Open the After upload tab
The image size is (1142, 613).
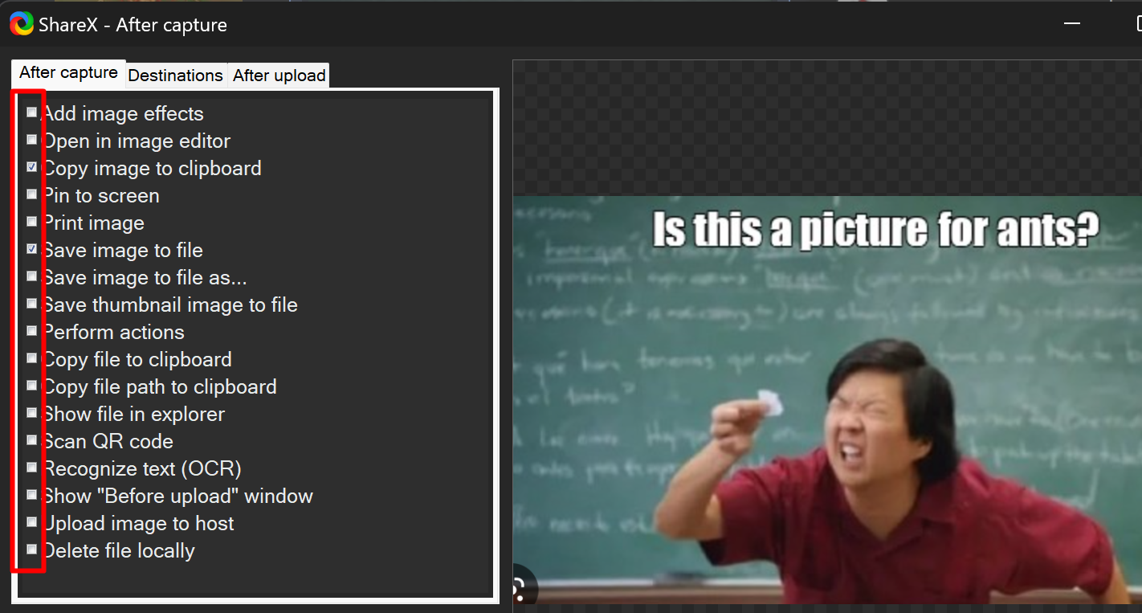pos(279,75)
